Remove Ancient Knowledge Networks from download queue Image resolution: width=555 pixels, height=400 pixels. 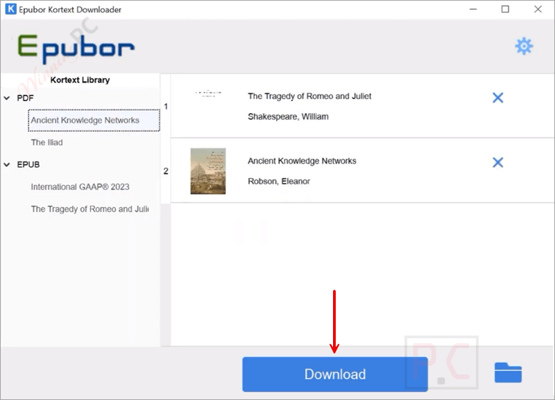tap(497, 162)
